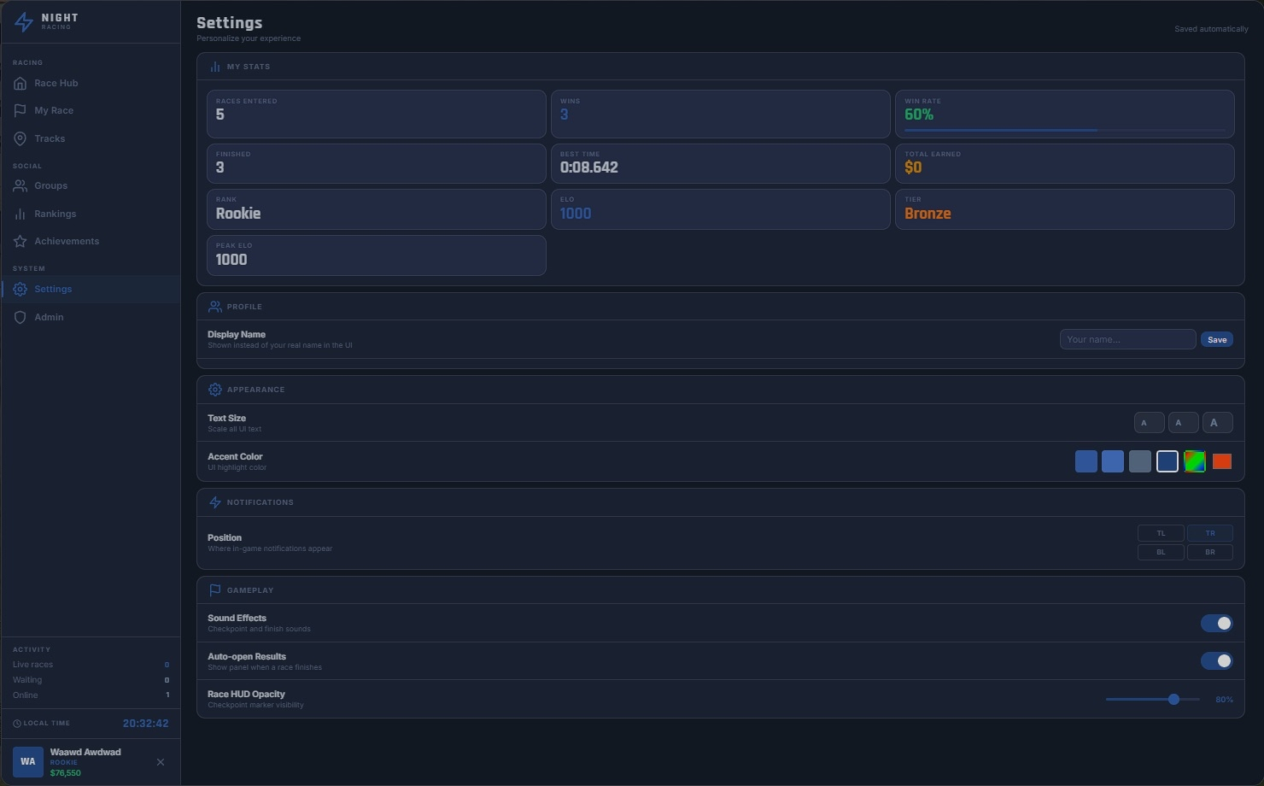The height and width of the screenshot is (786, 1264).
Task: Set notification position to BR
Action: (x=1210, y=552)
